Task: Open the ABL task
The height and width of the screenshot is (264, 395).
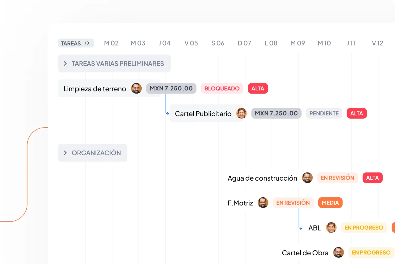Action: pos(315,228)
